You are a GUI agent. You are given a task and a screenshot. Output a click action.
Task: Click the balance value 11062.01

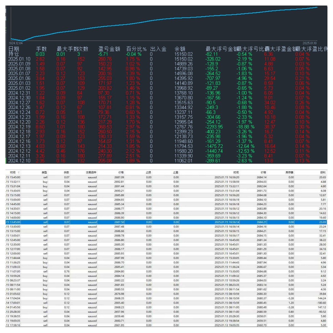[x=183, y=161]
